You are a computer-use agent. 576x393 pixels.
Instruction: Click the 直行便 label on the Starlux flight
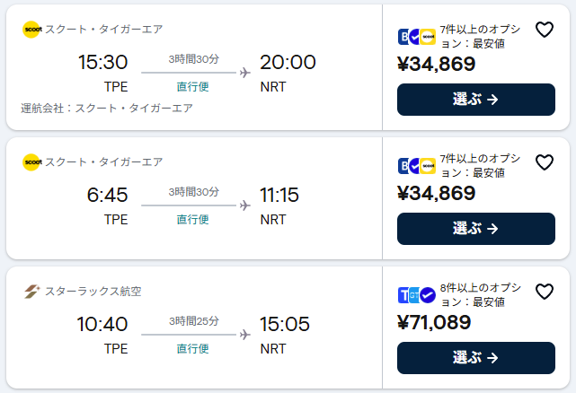tap(192, 349)
